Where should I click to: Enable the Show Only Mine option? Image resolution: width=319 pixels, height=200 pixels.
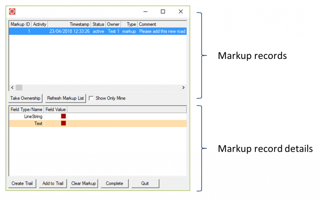91,98
